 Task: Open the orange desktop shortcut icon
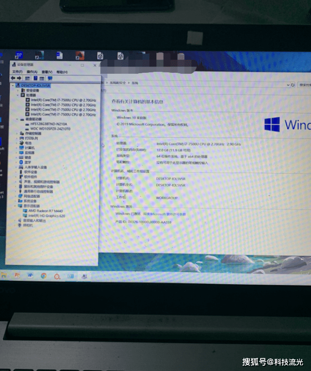[80, 56]
